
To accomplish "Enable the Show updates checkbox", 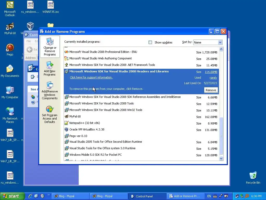I will tap(150, 42).
